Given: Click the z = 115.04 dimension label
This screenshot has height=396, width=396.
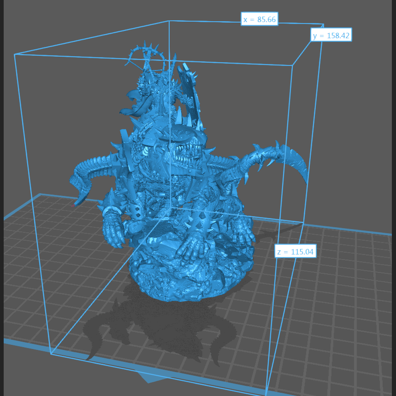Looking at the screenshot, I should tap(295, 252).
